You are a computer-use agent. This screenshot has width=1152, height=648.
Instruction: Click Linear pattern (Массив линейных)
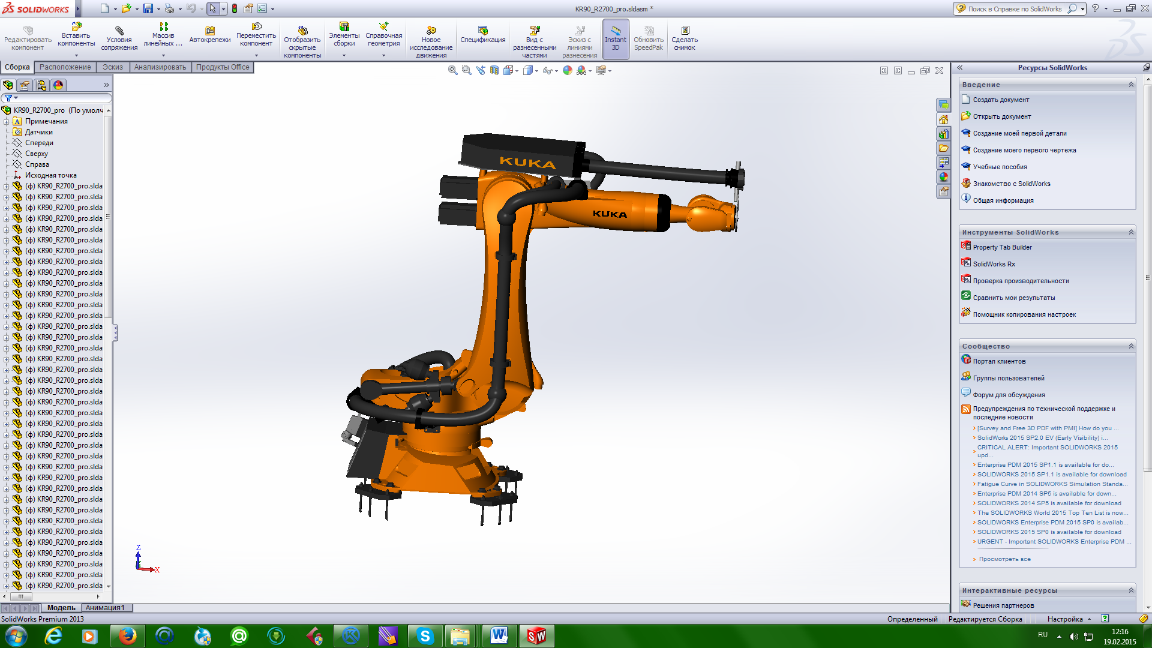coord(163,35)
